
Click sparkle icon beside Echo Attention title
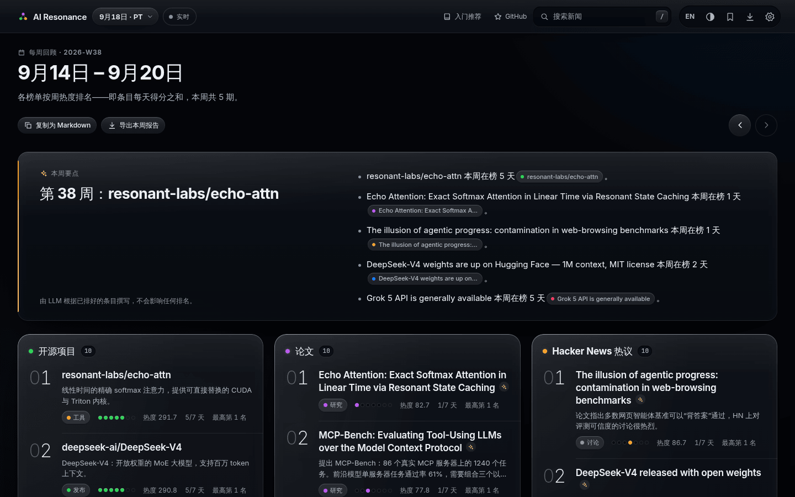point(504,387)
